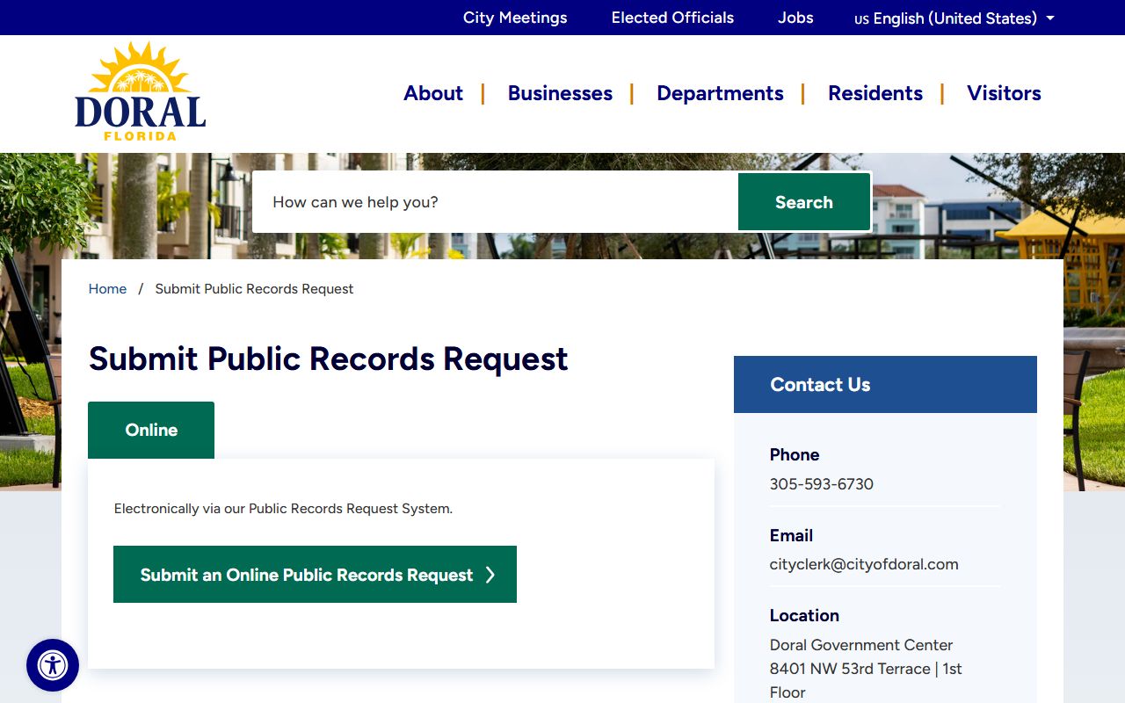Image resolution: width=1125 pixels, height=703 pixels.
Task: Click the Submit Public Records Request heading
Action: (x=329, y=359)
